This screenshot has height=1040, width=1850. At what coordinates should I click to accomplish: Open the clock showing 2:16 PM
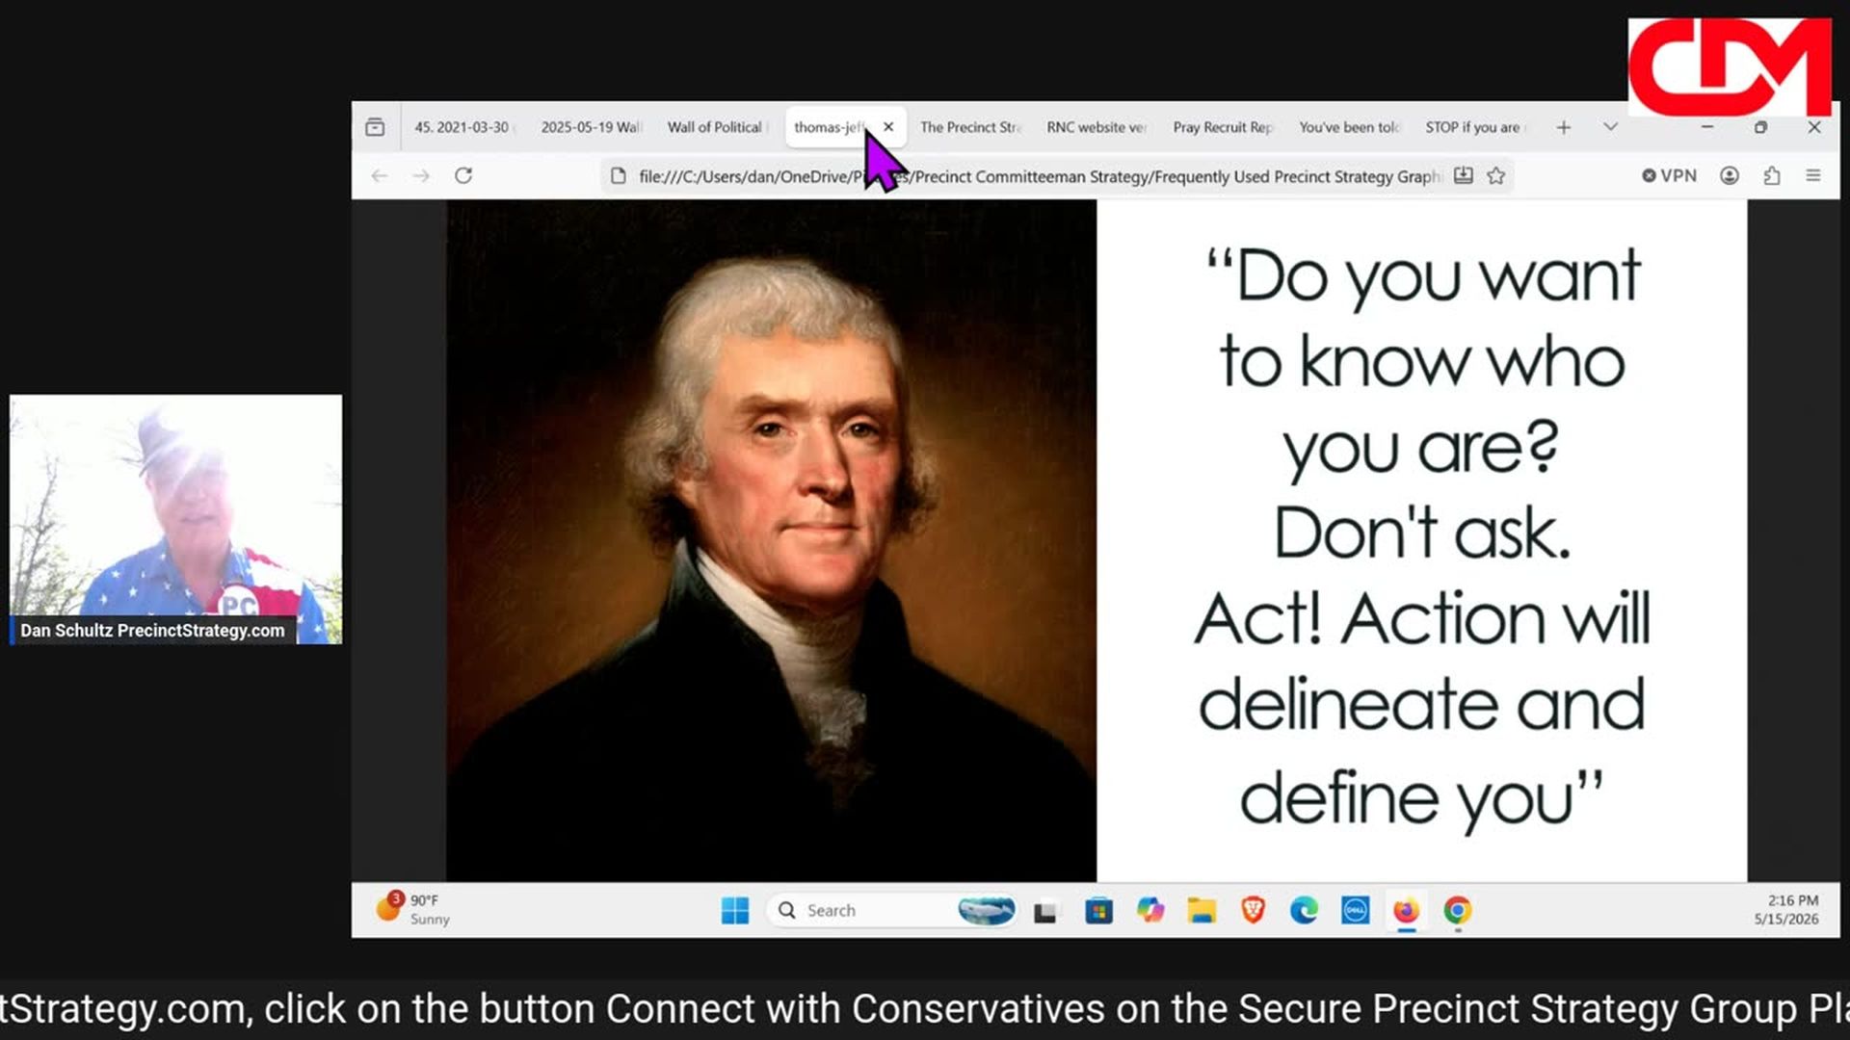(1786, 910)
